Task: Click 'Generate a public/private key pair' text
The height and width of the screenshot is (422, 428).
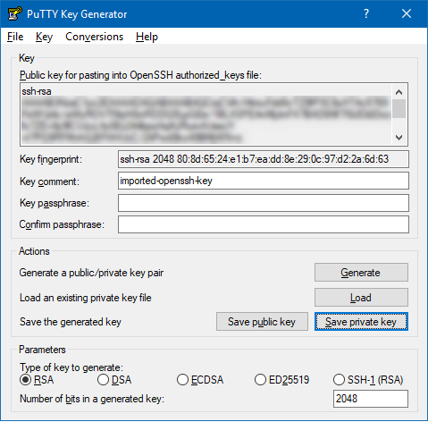Action: [x=91, y=273]
